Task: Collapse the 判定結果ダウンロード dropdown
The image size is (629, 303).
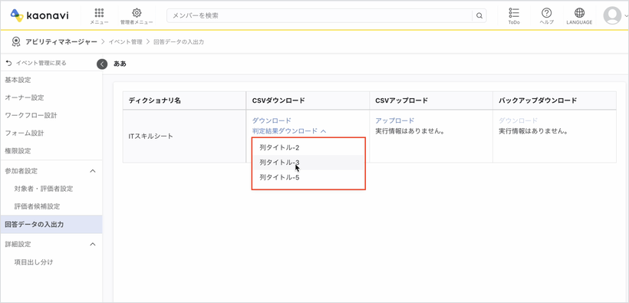Action: pos(289,131)
